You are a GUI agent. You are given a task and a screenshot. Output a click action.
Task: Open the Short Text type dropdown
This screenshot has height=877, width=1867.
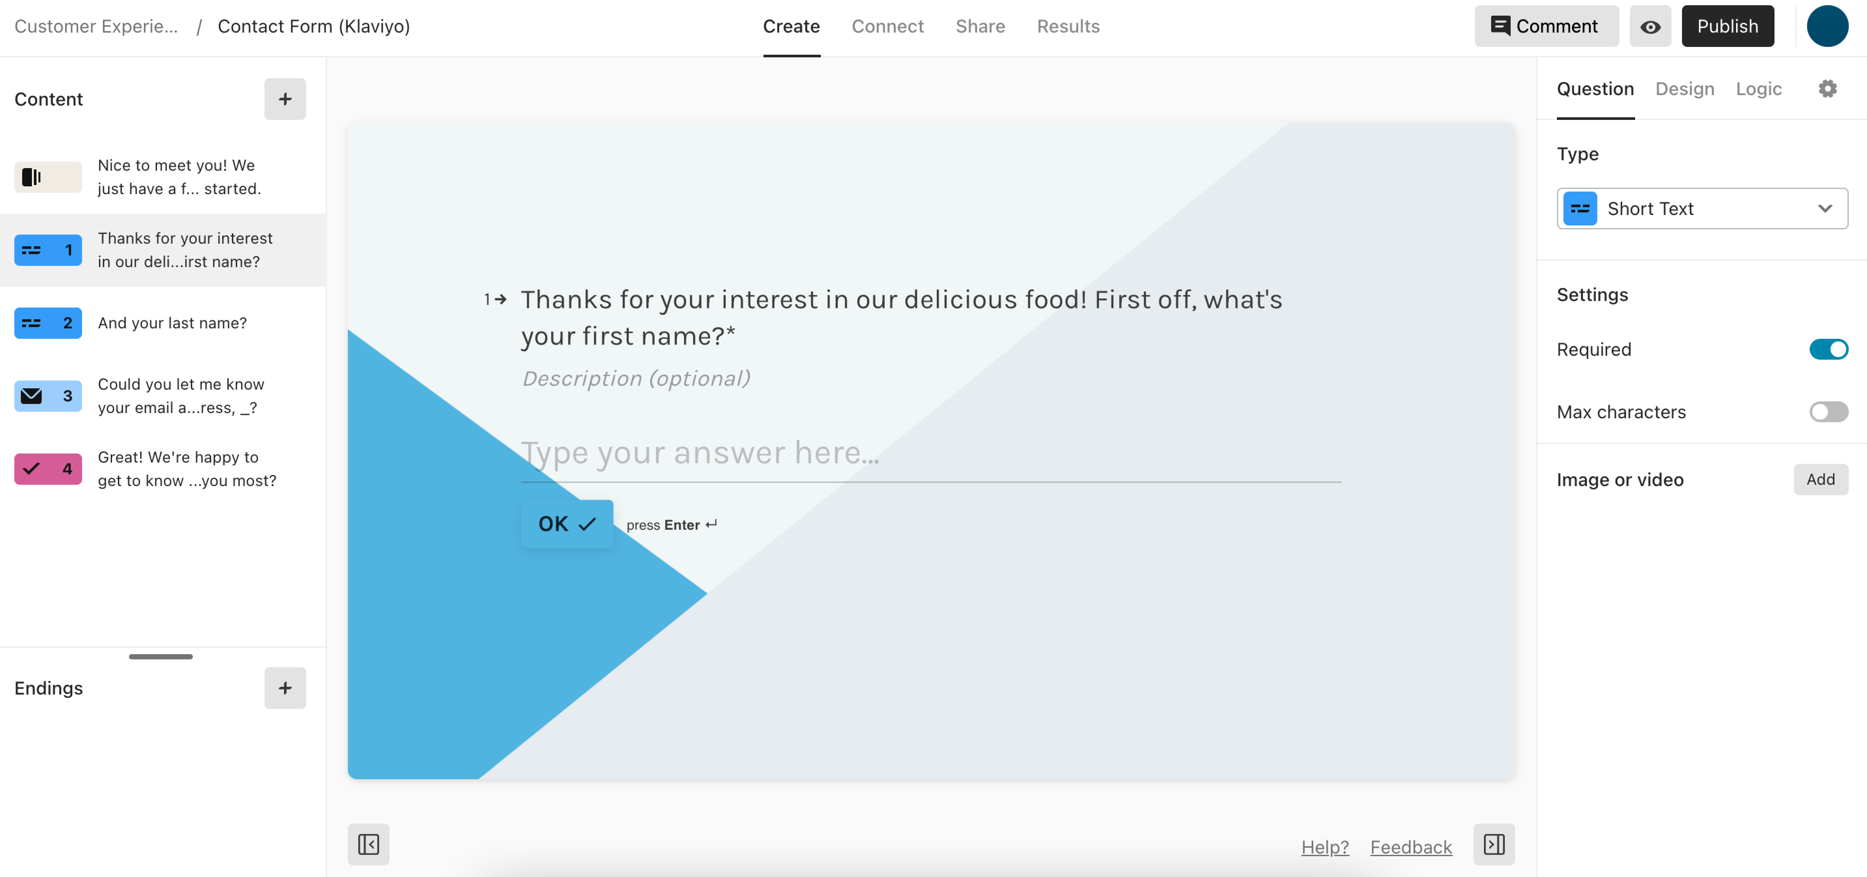pos(1702,209)
